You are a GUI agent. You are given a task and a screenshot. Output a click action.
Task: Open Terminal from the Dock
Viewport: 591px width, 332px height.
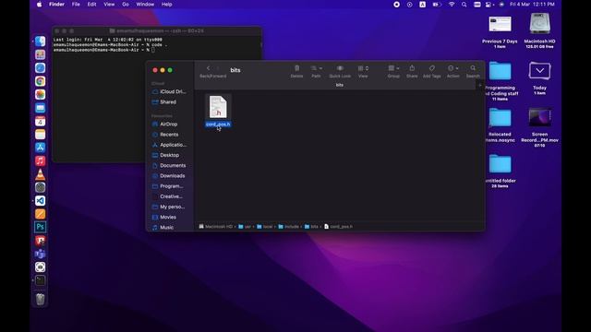[41, 280]
